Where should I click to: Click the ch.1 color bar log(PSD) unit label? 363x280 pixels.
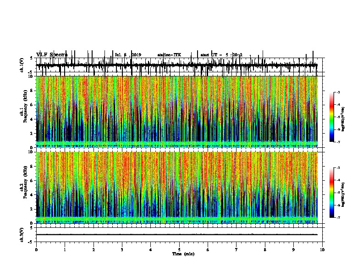343,119
